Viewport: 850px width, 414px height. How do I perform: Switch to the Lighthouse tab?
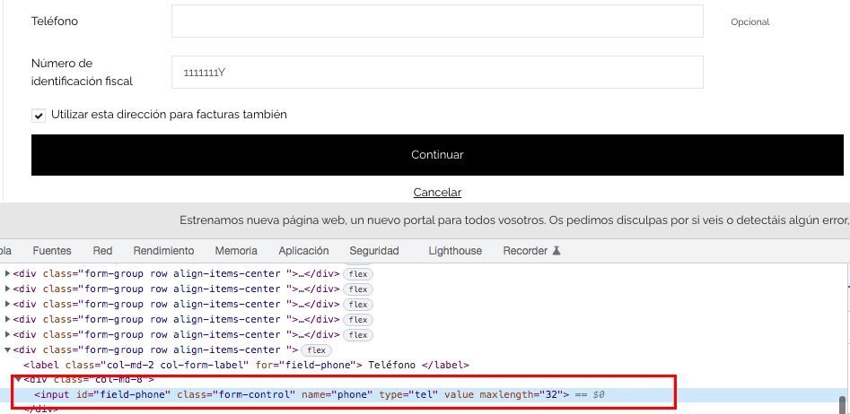(455, 251)
